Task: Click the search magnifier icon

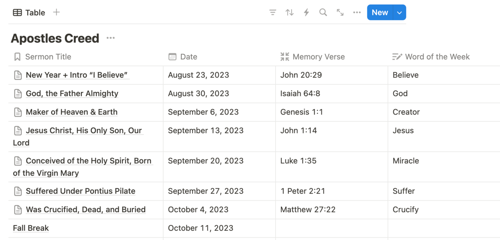Action: pos(323,12)
